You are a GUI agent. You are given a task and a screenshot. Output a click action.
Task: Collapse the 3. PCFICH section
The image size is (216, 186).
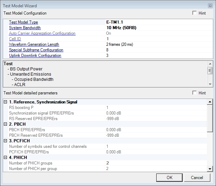[5, 141]
